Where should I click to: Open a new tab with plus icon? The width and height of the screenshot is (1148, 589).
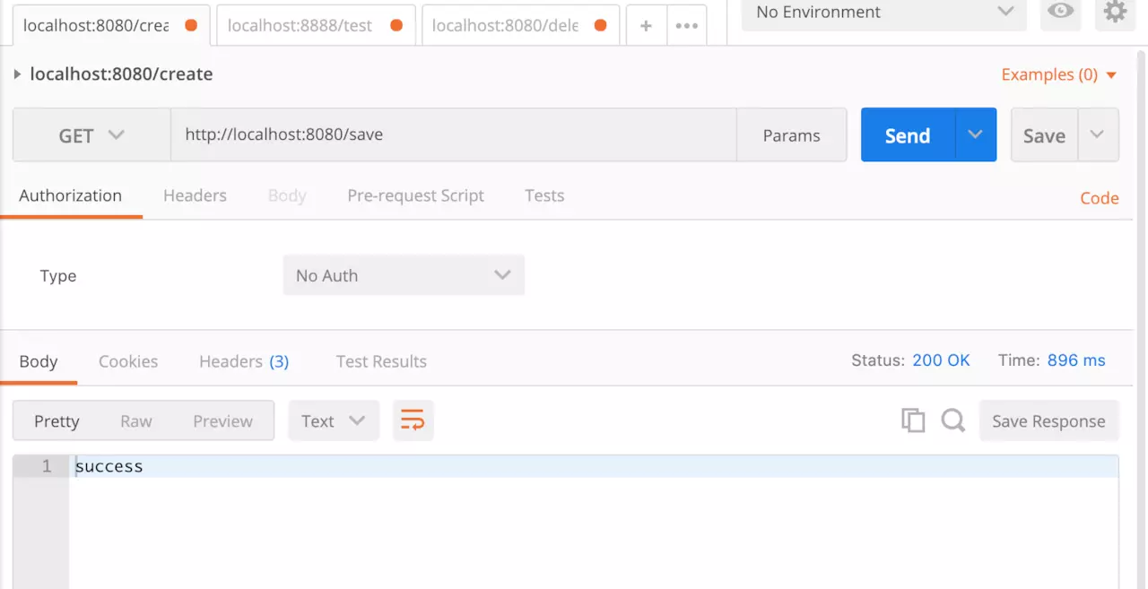point(646,26)
